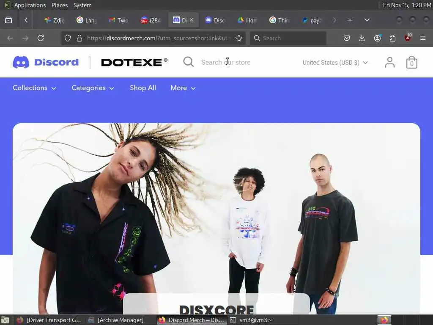The width and height of the screenshot is (433, 325).
Task: Click the Firefox tray icon in bottom panel
Action: click(384, 320)
